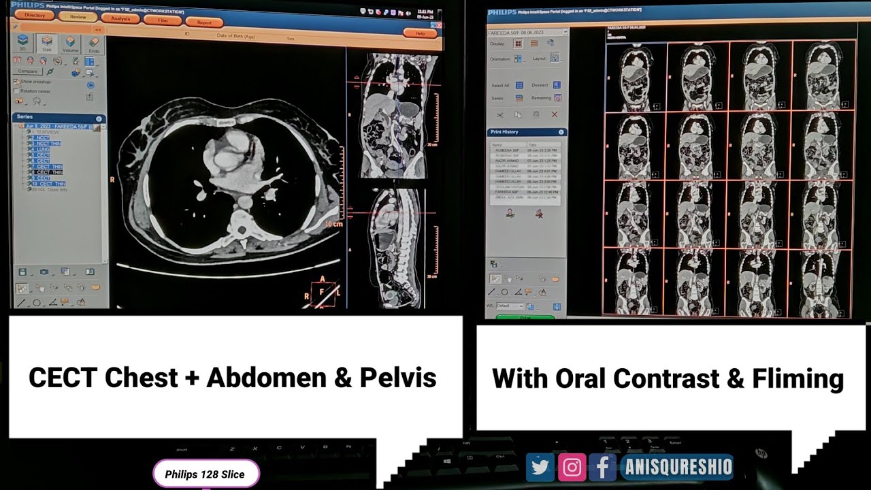Toggle the Rotation center checkbox
This screenshot has height=490, width=871.
pos(16,91)
